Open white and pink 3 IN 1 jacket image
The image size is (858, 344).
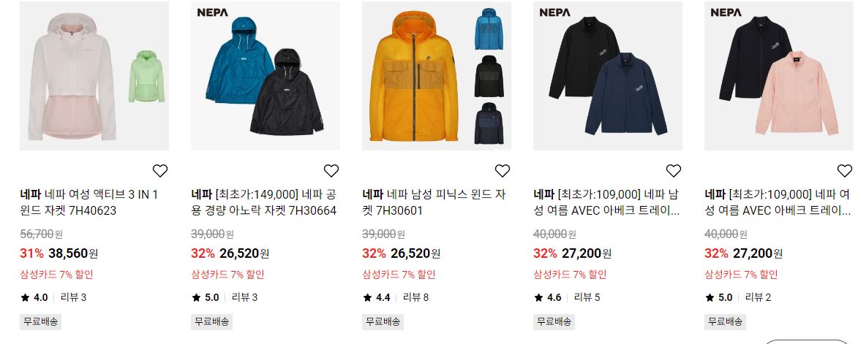click(x=94, y=76)
